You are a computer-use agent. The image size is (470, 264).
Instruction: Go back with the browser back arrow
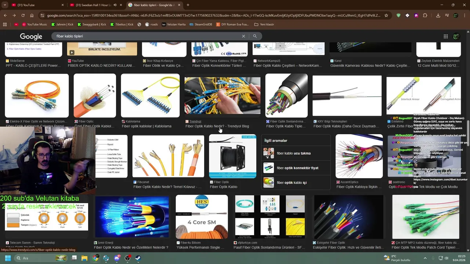[x=5, y=15]
